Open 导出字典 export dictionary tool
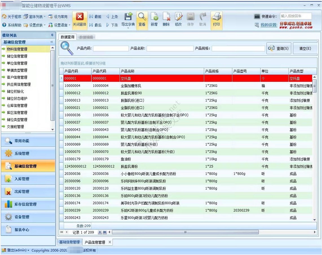This screenshot has width=322, height=255. [x=128, y=20]
